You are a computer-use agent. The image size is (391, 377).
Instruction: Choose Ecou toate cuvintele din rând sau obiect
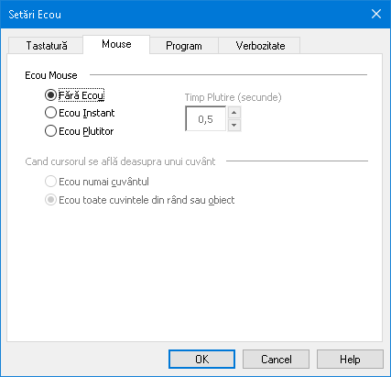pyautogui.click(x=140, y=200)
